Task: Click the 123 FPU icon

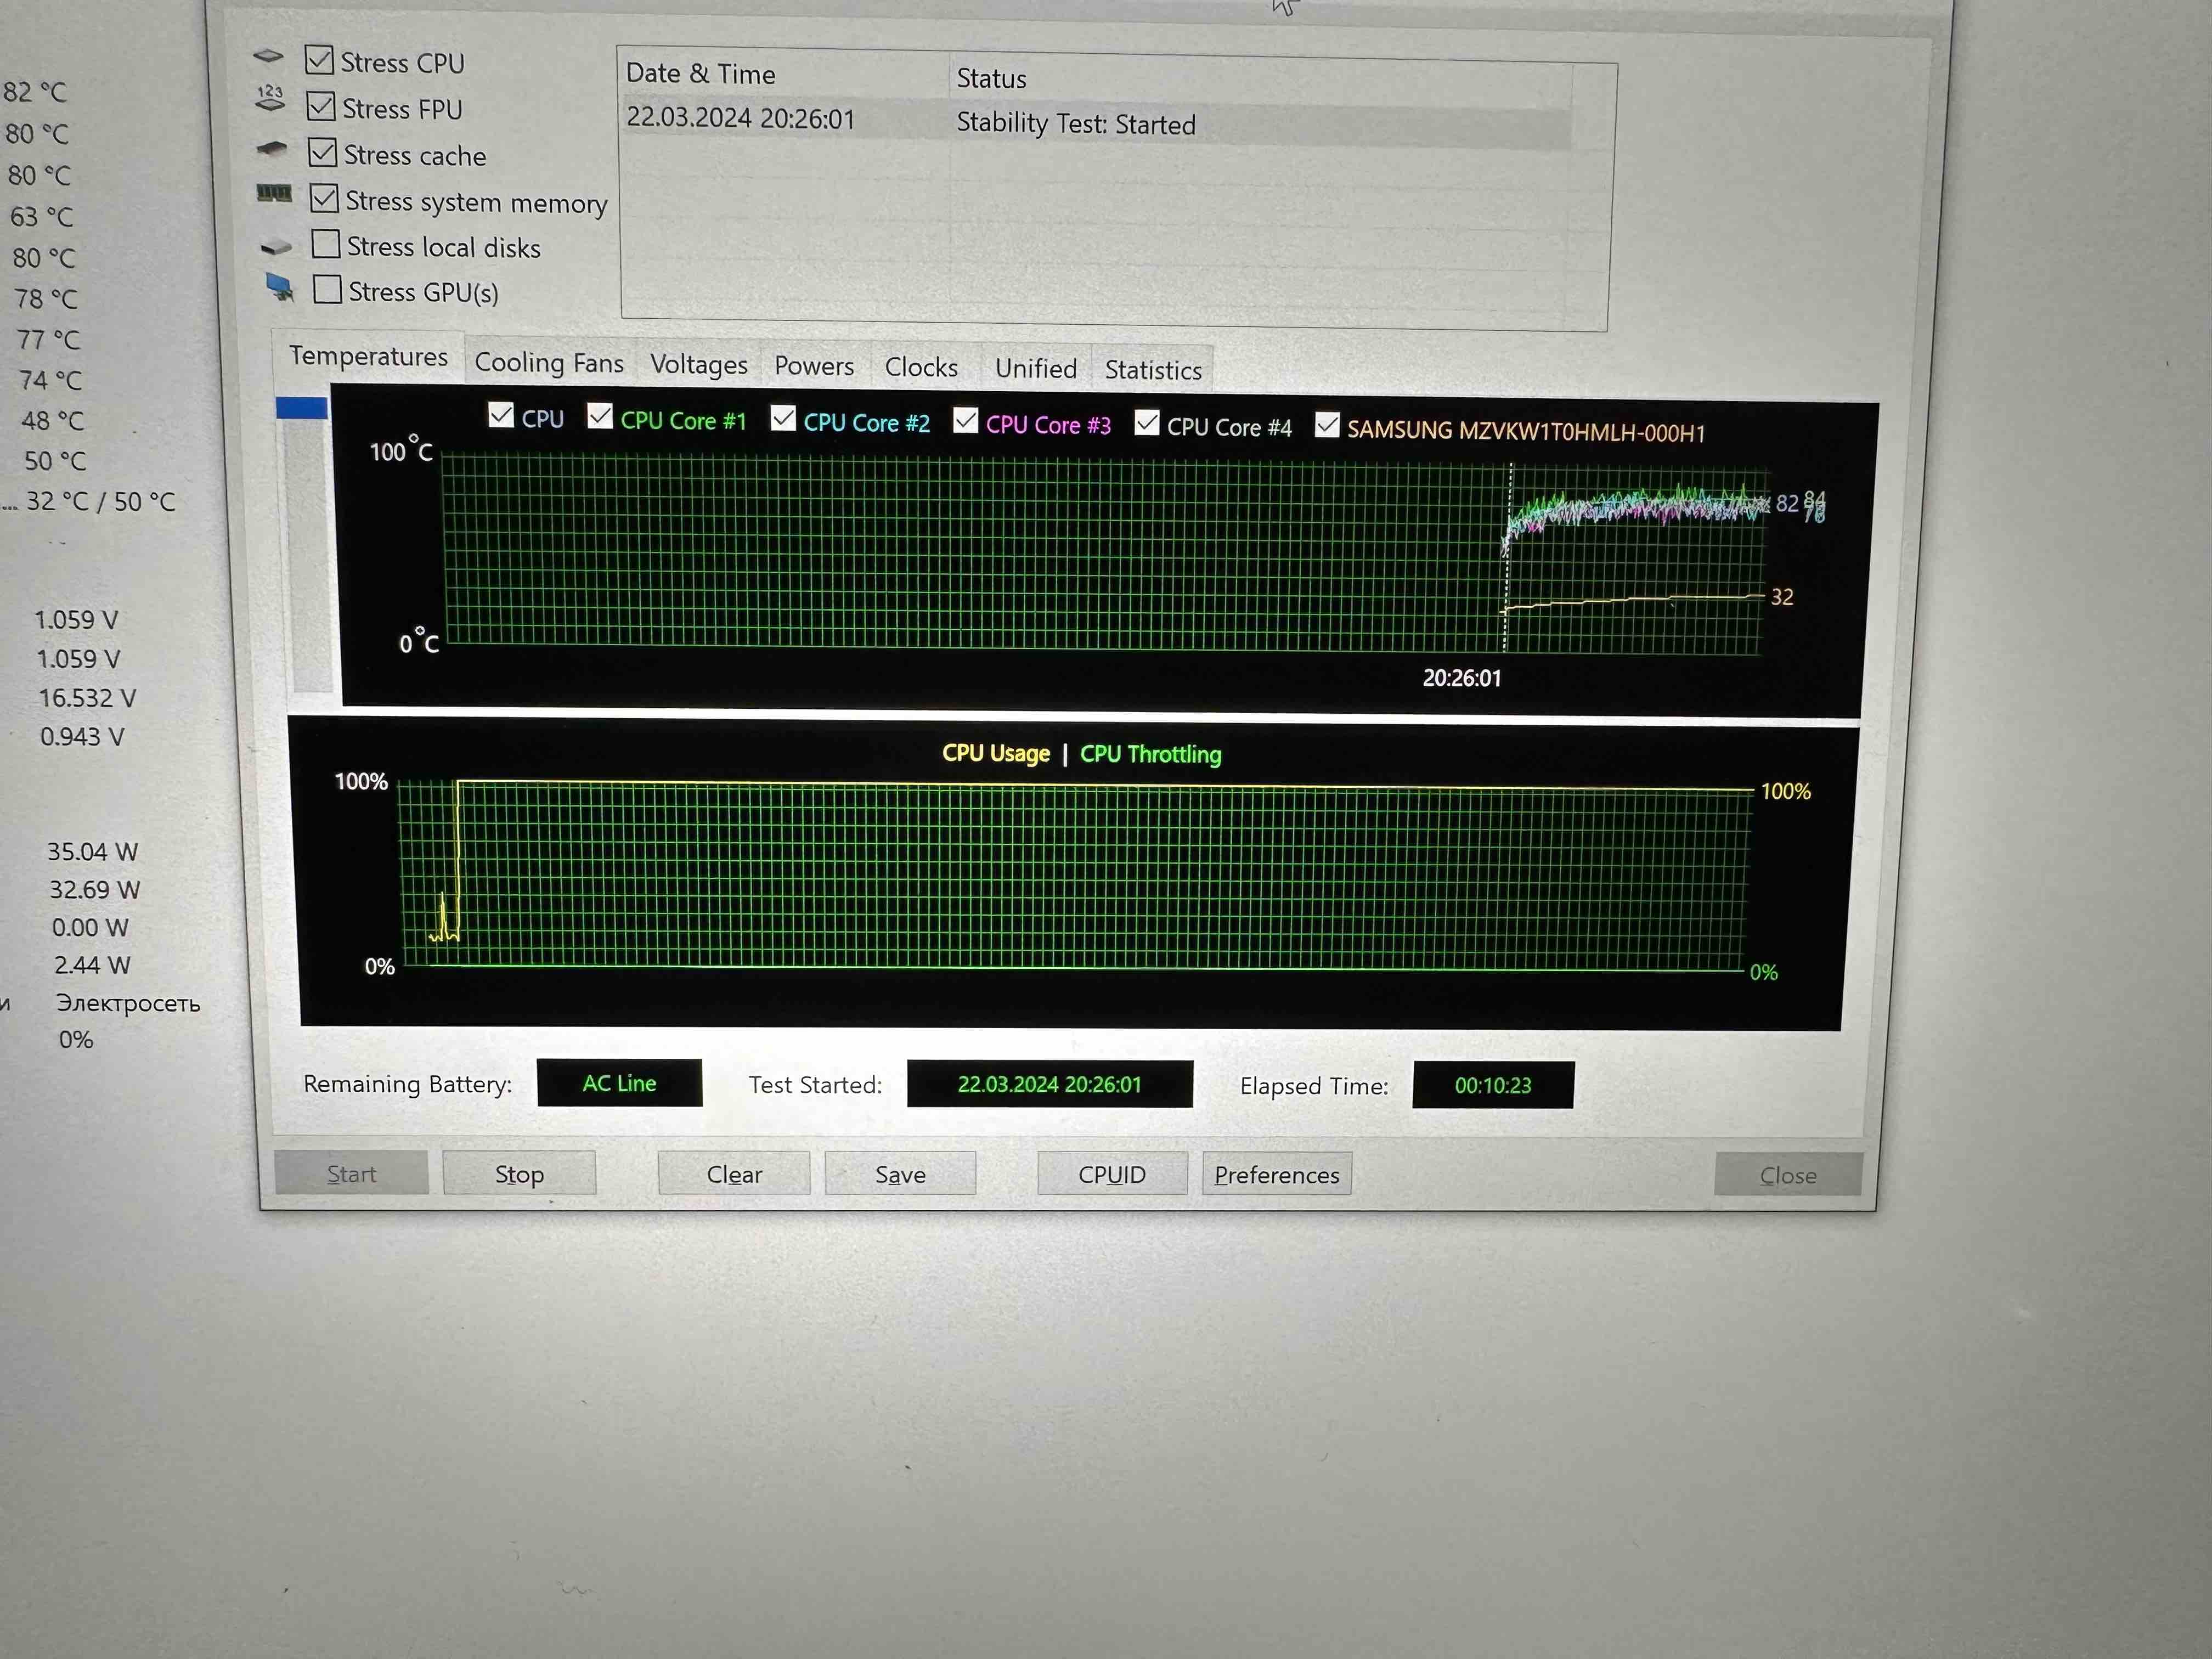Action: (270, 98)
